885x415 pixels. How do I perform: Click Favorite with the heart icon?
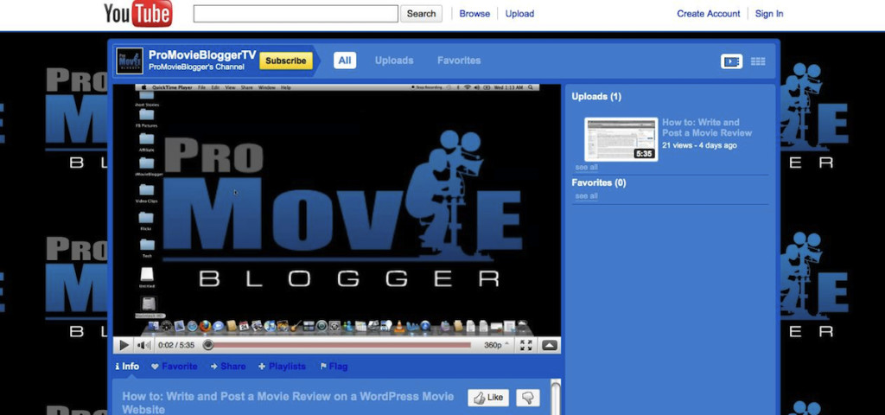click(x=175, y=367)
